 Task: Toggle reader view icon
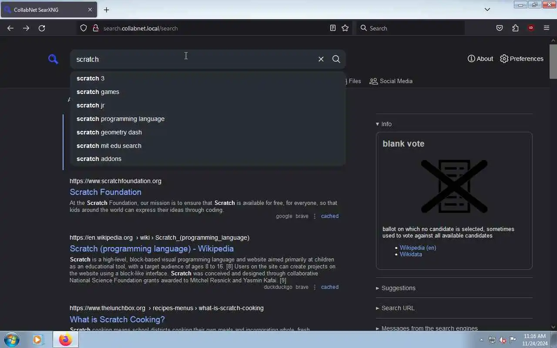click(333, 28)
